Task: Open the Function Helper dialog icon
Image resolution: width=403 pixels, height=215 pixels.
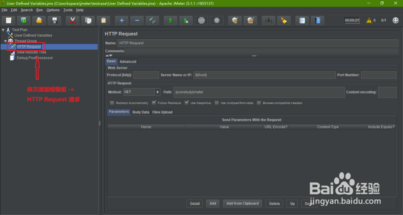Action: coord(302,21)
